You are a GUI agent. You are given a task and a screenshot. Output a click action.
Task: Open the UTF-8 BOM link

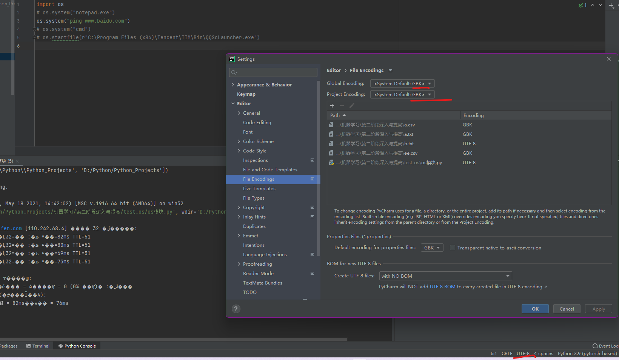tap(443, 287)
